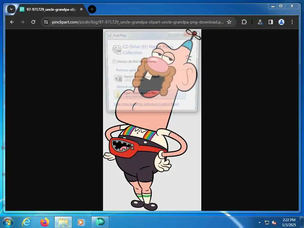Launch Firefox from the taskbar
The image size is (304, 228).
45,222
